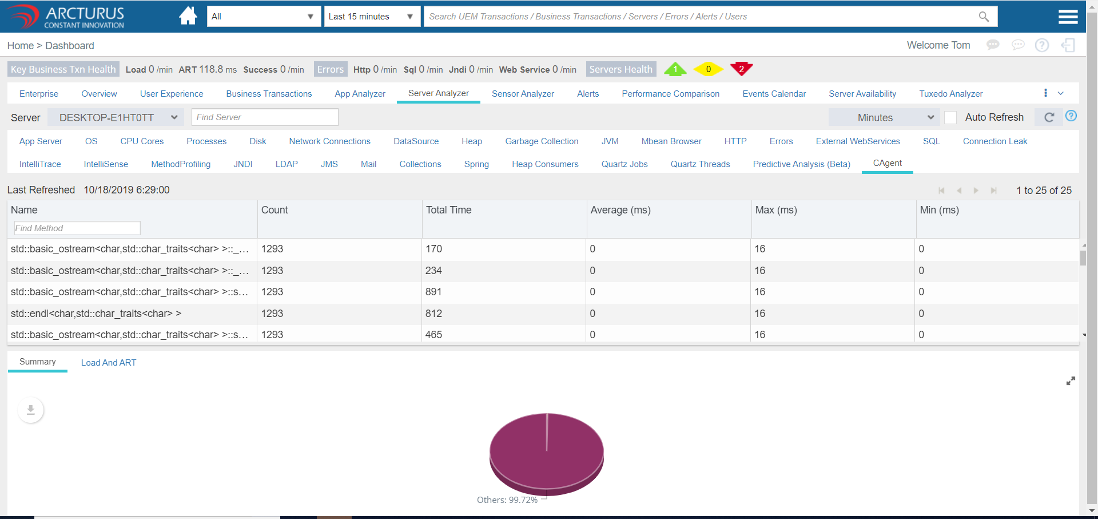The height and width of the screenshot is (519, 1098).
Task: Open the Last 15 minutes dropdown
Action: tap(371, 17)
